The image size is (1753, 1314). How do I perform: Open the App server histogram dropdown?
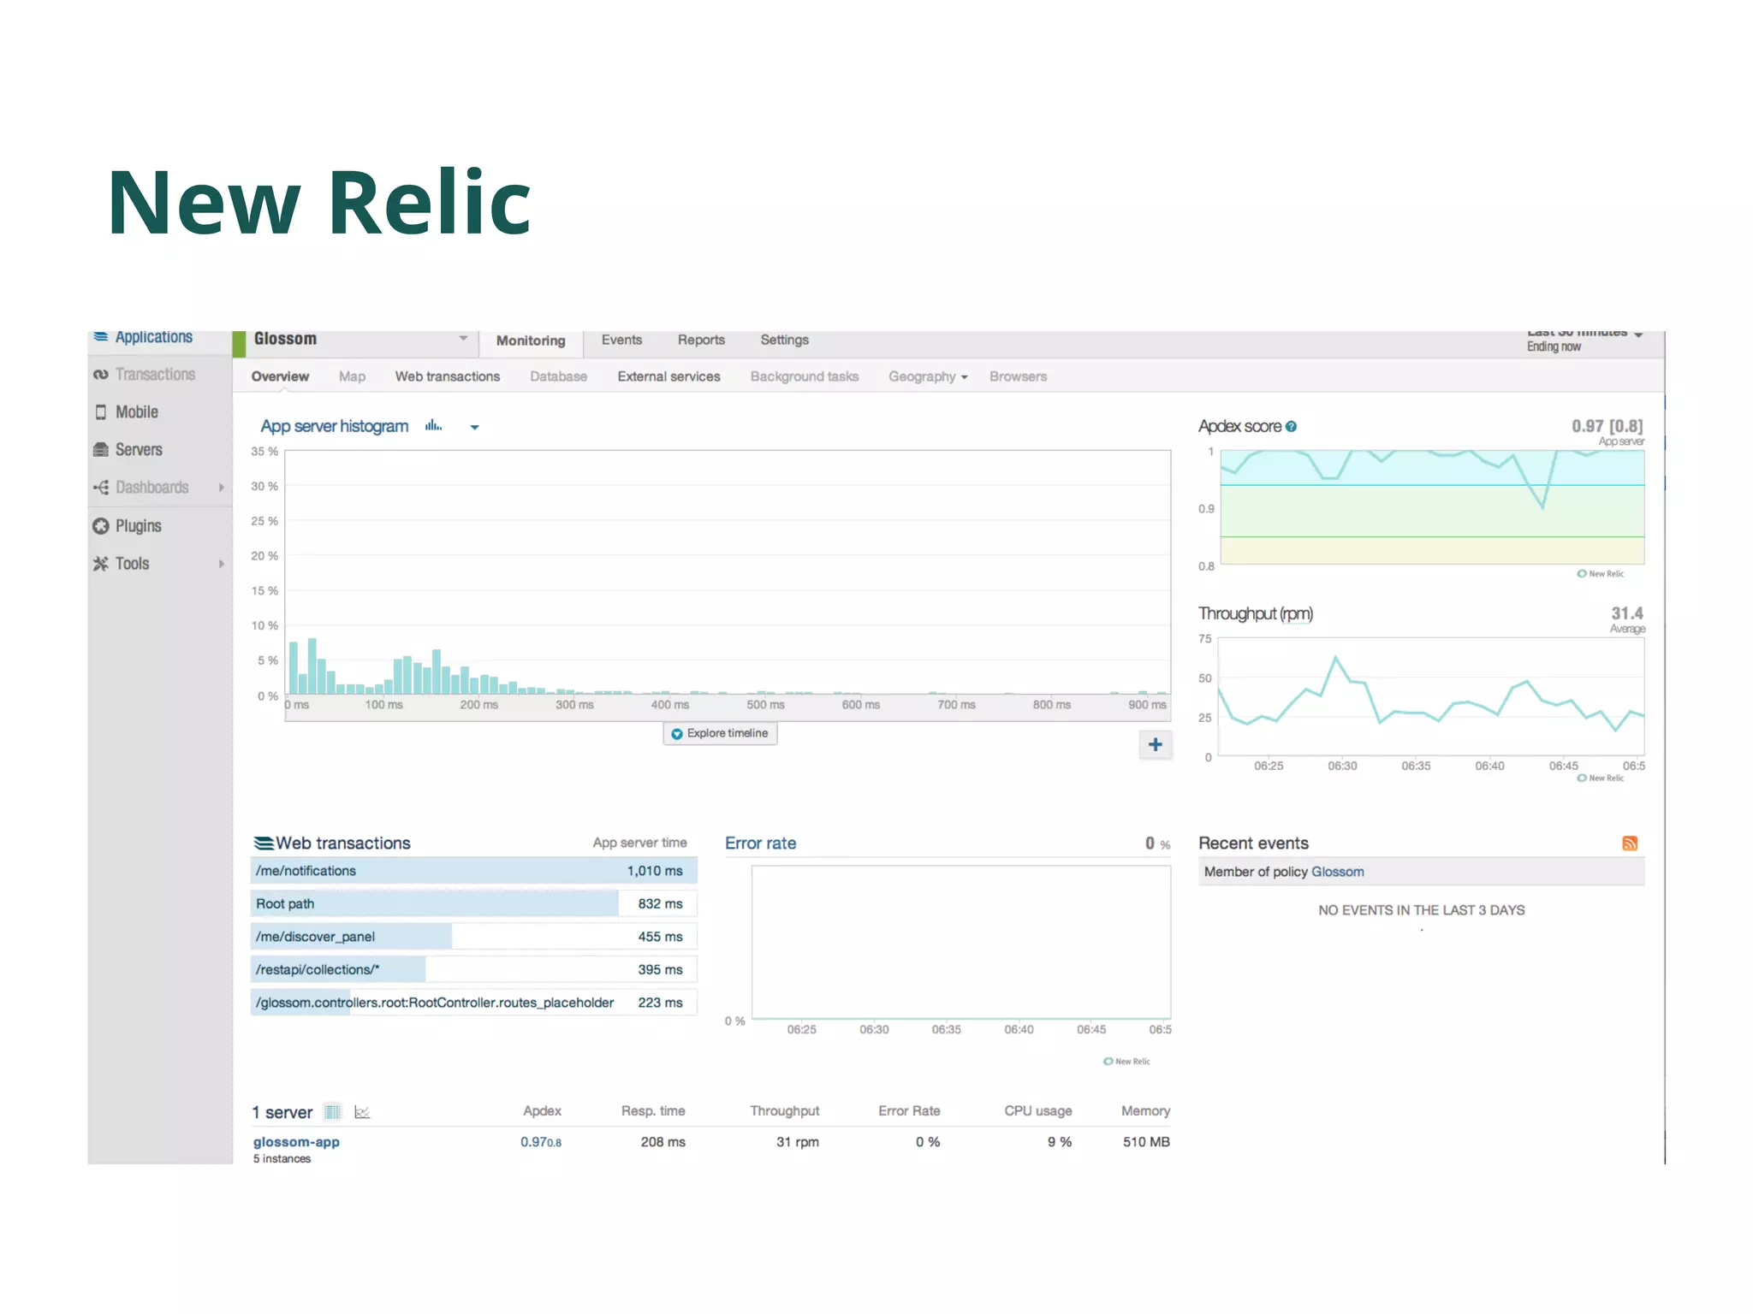(474, 427)
